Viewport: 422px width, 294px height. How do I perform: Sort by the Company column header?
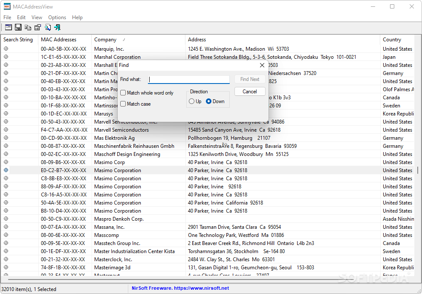click(139, 40)
